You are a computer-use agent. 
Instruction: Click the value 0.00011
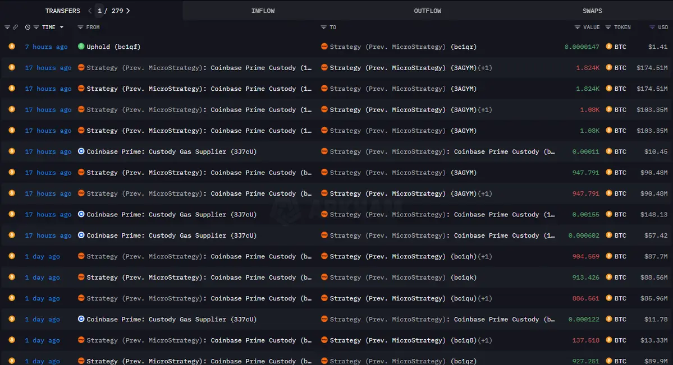point(585,151)
